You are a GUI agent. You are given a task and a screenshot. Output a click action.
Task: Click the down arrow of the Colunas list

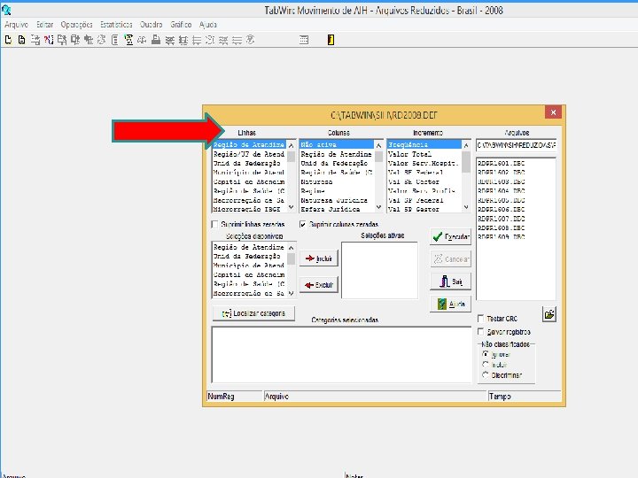click(379, 207)
